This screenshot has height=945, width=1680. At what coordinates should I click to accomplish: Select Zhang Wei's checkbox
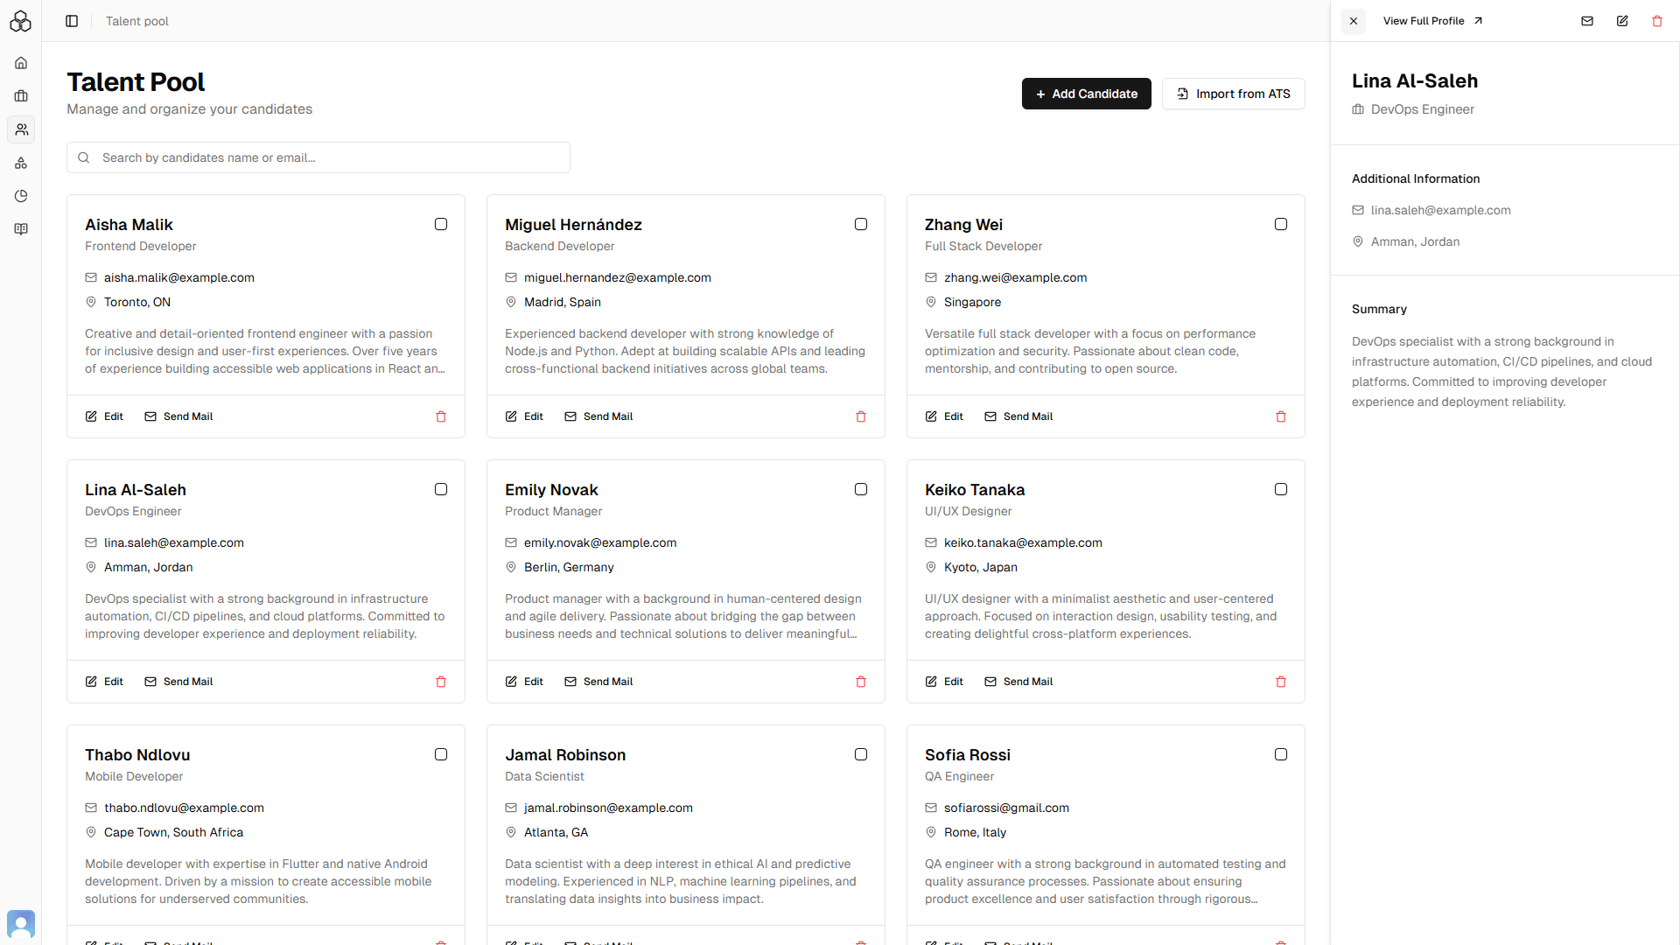pos(1281,224)
